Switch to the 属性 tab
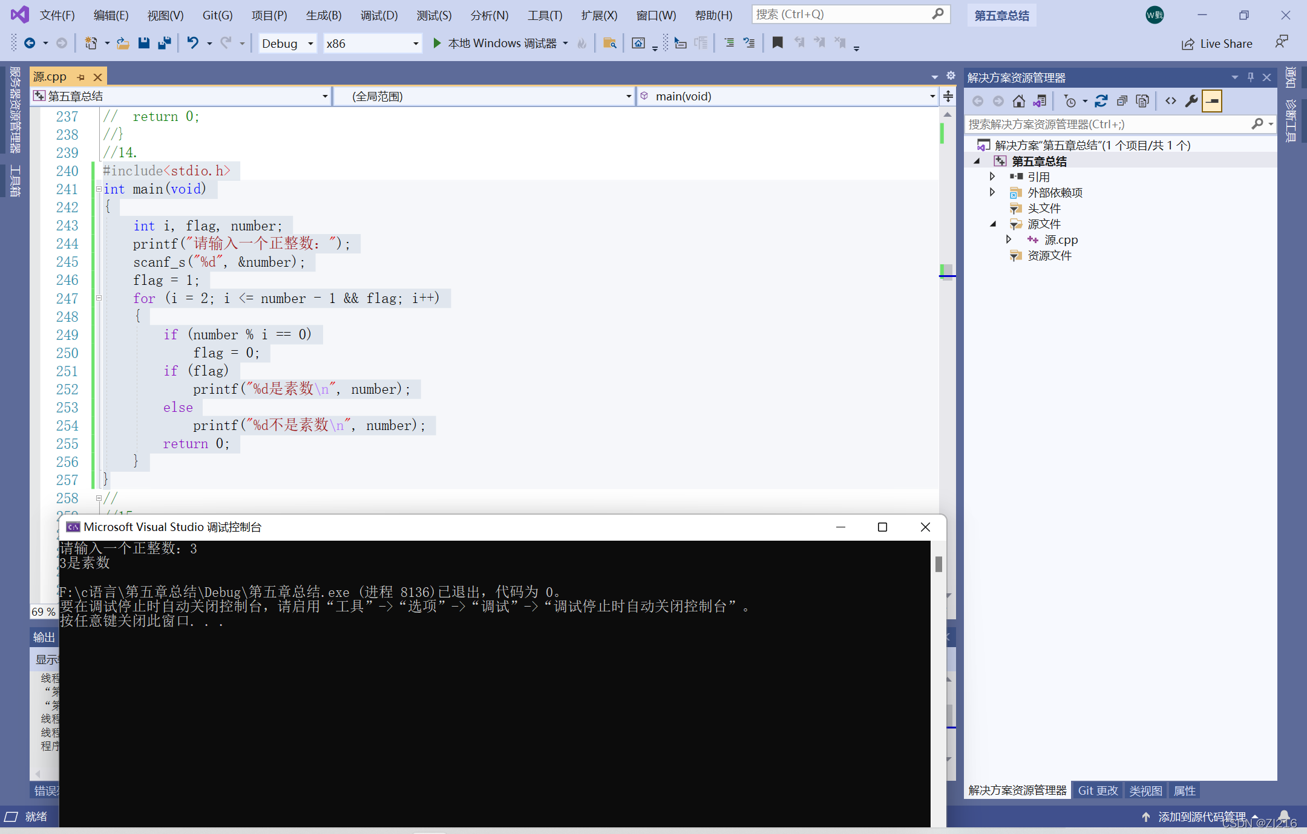This screenshot has height=834, width=1307. click(x=1184, y=790)
